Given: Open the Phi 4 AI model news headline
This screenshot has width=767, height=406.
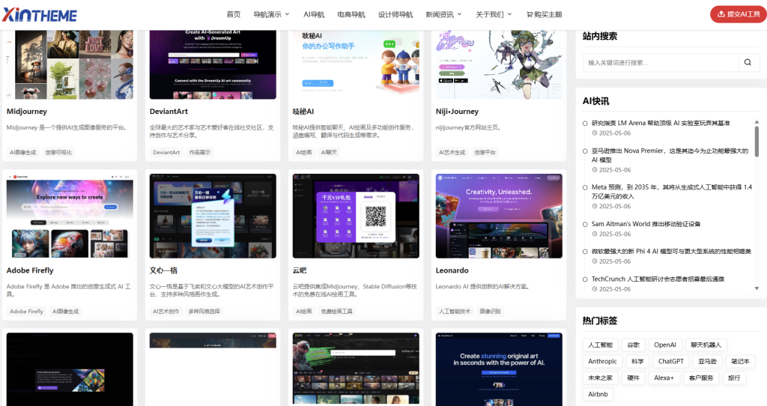Looking at the screenshot, I should tap(671, 252).
